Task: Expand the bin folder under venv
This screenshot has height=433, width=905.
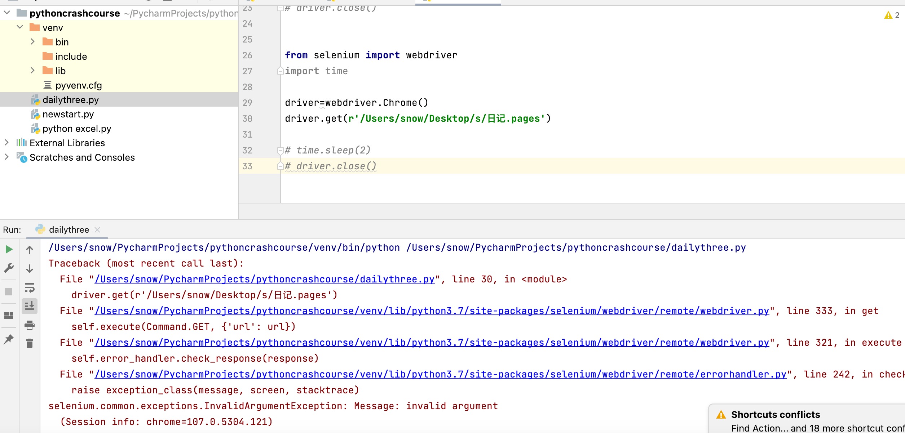Action: [32, 41]
